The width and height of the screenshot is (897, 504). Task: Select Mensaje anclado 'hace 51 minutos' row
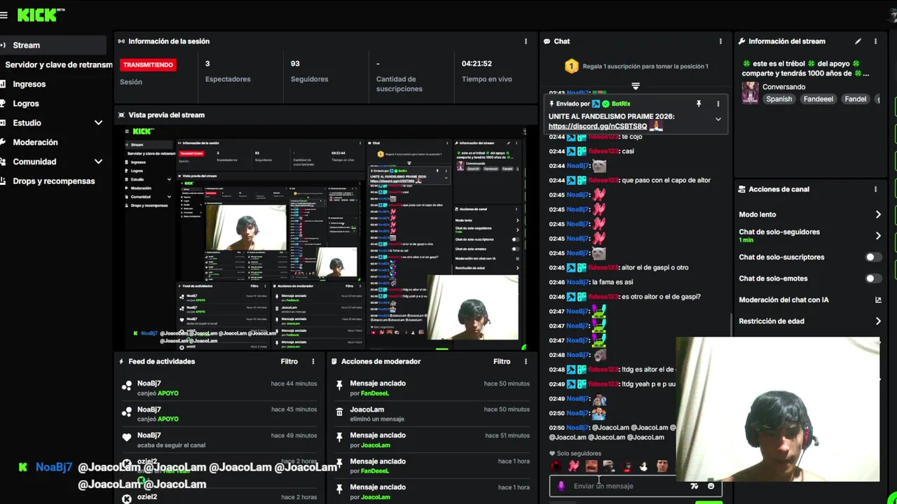432,440
